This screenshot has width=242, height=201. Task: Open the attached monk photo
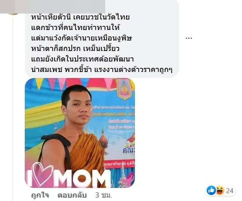click(80, 133)
